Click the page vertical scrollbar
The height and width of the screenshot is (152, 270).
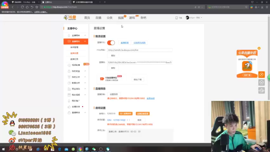point(269,58)
